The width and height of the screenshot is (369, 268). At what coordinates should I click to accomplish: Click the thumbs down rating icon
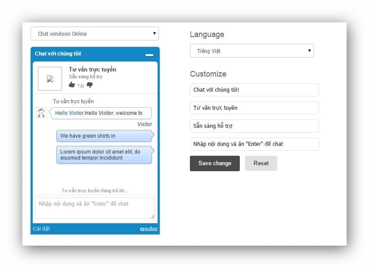pyautogui.click(x=90, y=85)
